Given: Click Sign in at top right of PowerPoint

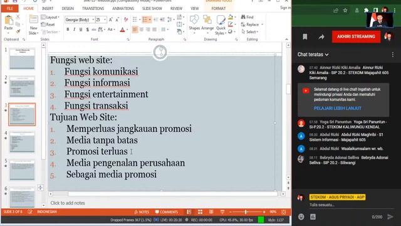Looking at the screenshot, I should coord(286,8).
